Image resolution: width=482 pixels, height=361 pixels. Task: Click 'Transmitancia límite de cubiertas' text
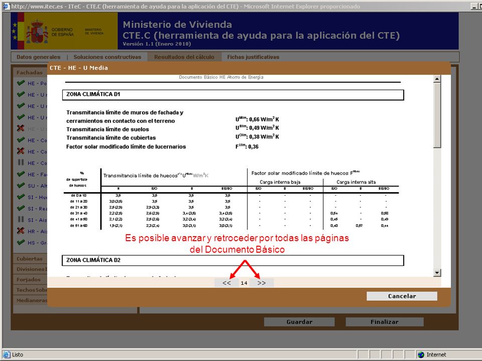[111, 137]
